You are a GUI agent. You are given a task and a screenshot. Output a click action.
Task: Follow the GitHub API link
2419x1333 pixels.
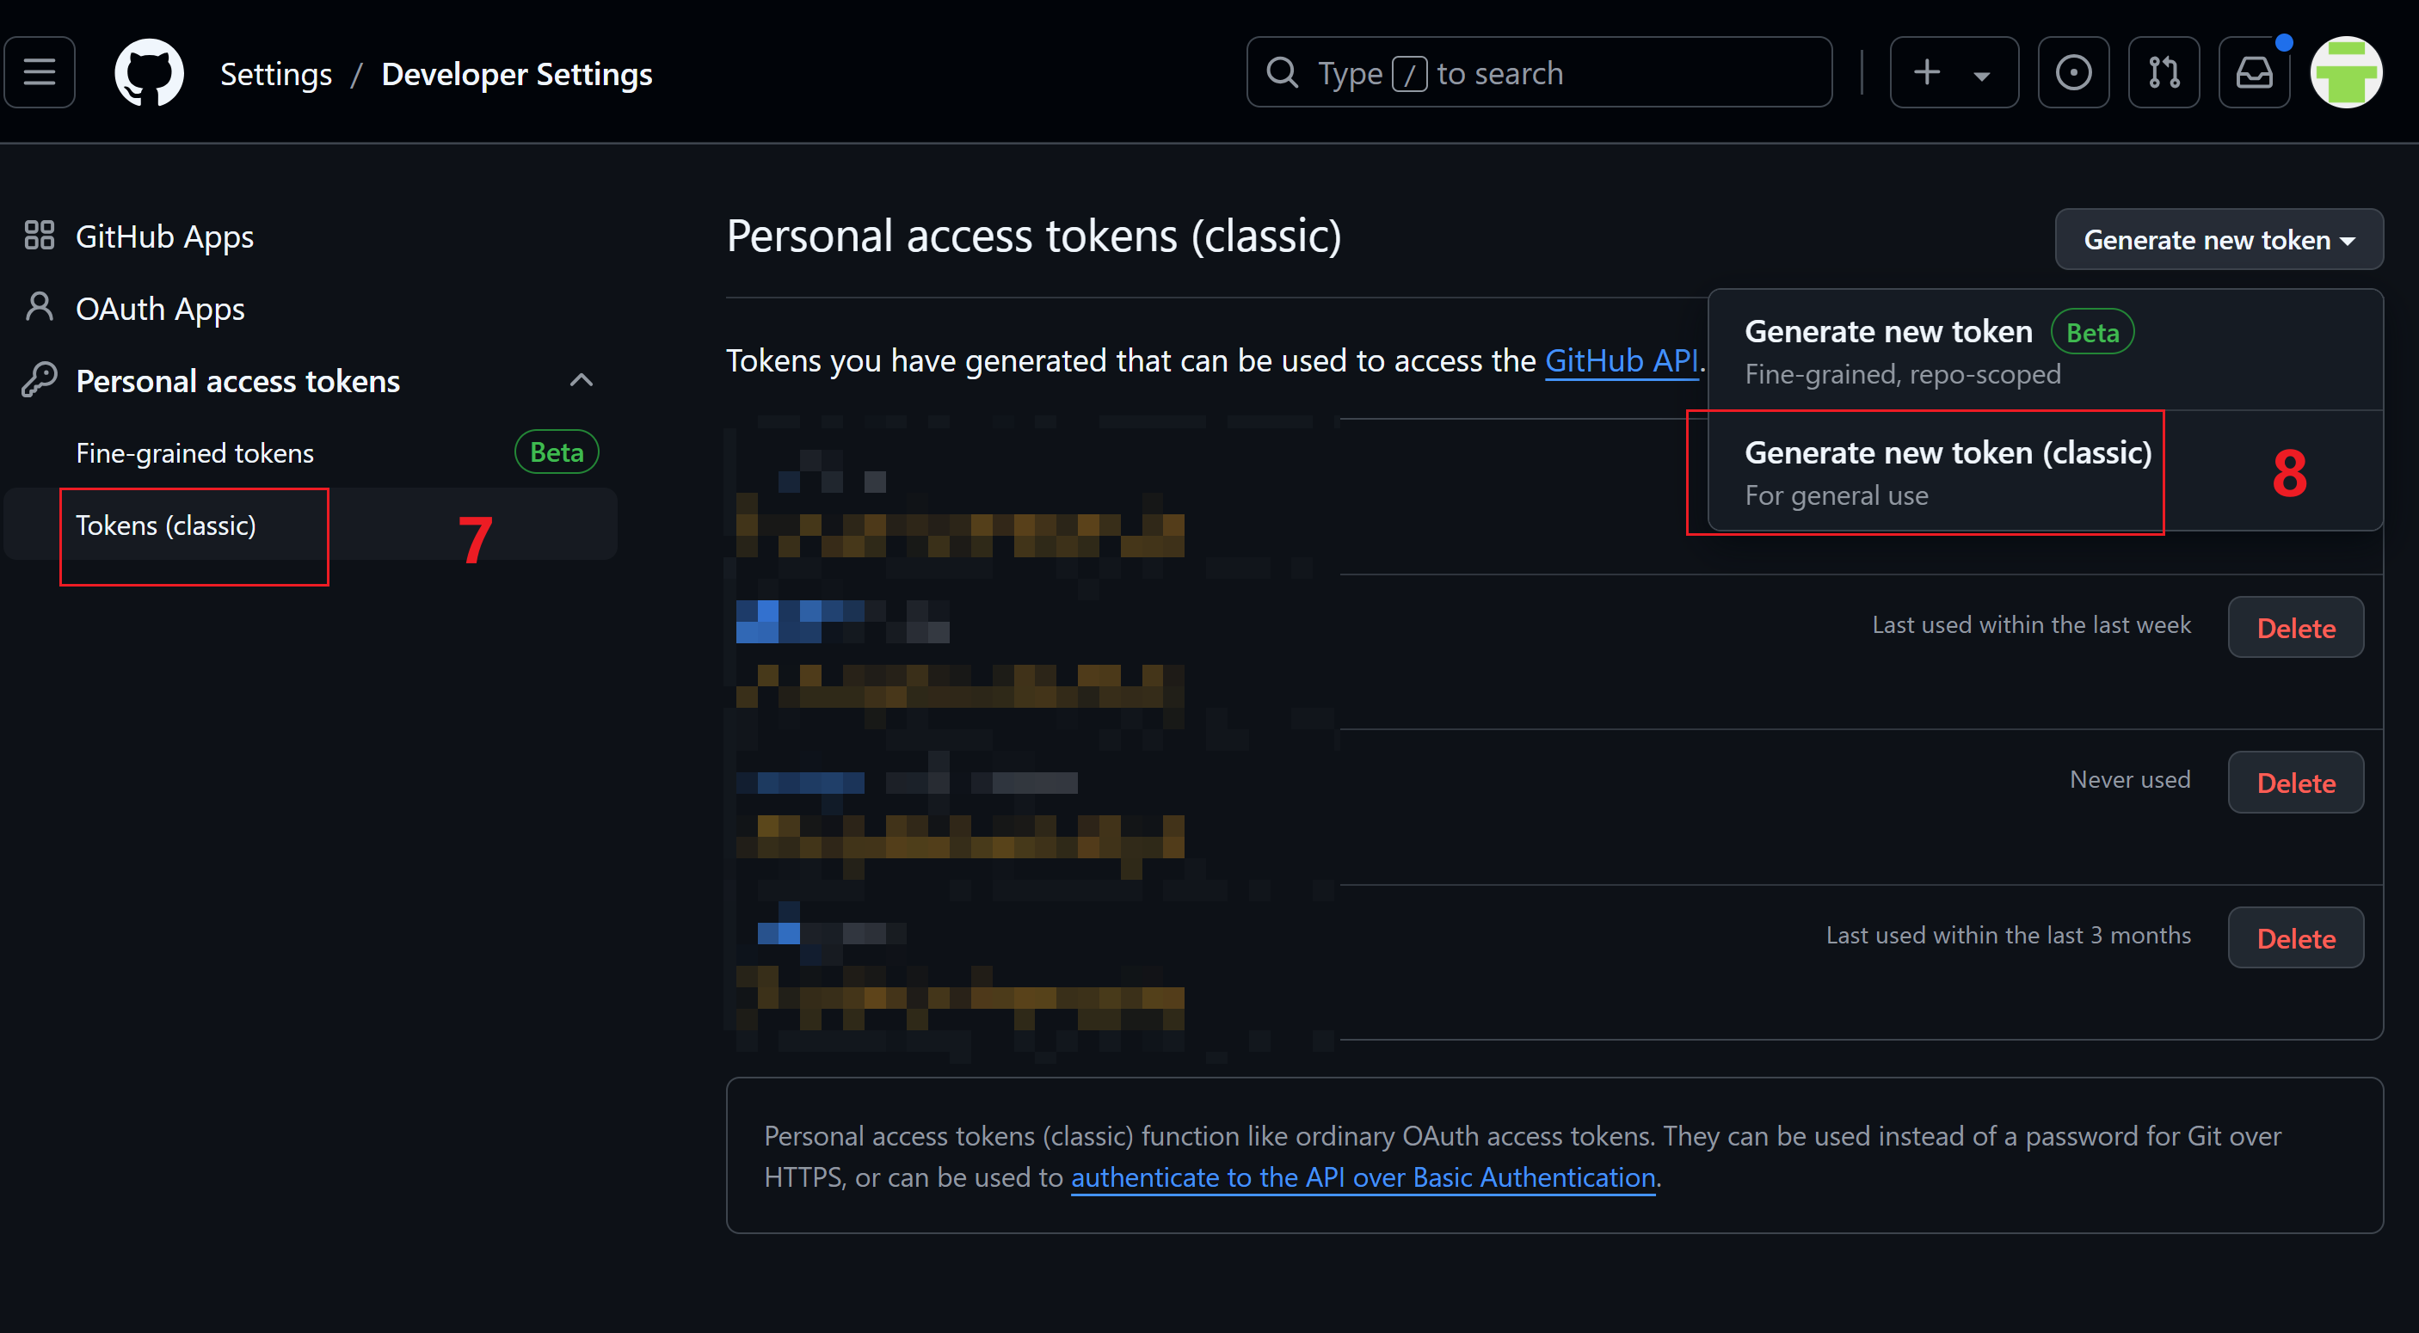click(1622, 360)
